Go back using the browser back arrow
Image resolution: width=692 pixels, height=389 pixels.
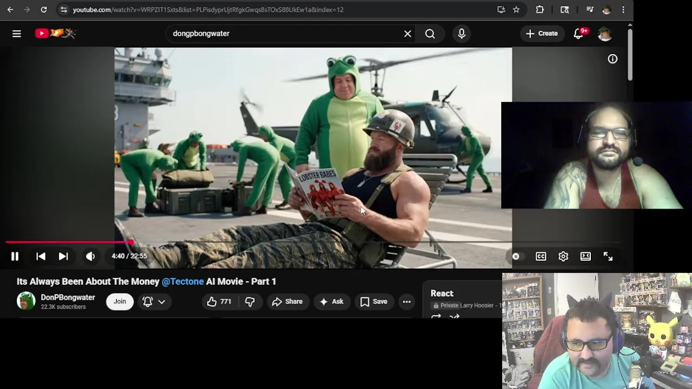coord(10,9)
